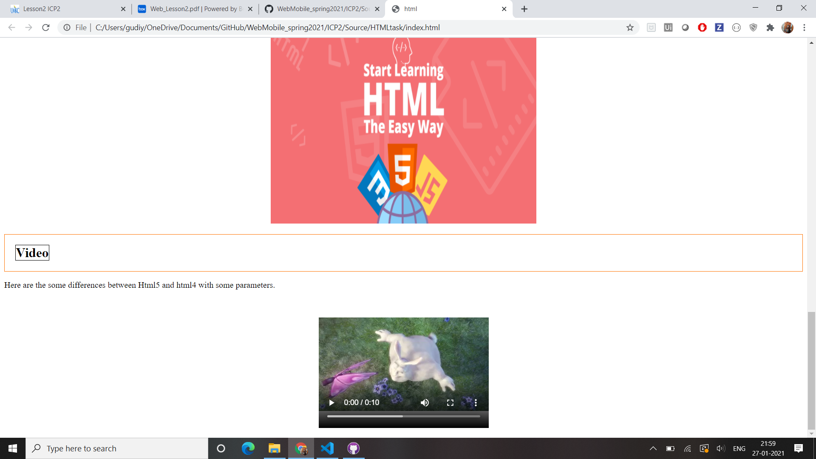Viewport: 816px width, 459px height.
Task: Open the Extensions puzzle icon
Action: (770, 28)
